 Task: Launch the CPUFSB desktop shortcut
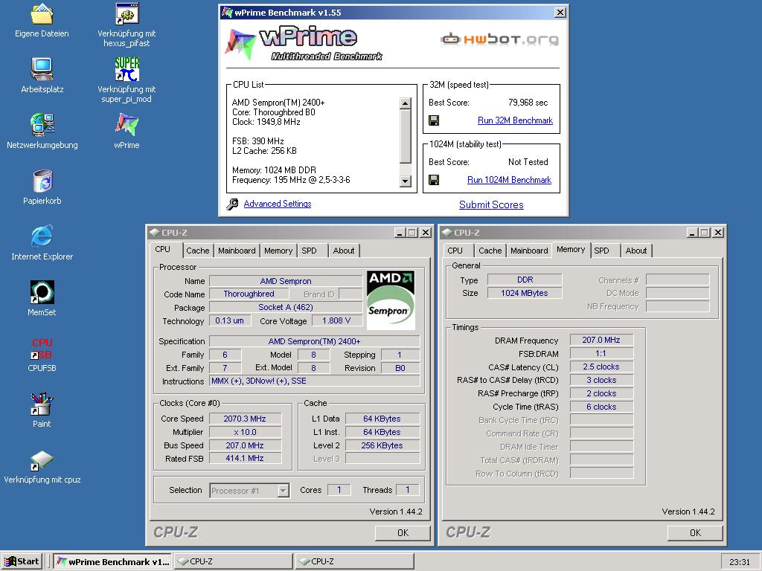pyautogui.click(x=42, y=348)
